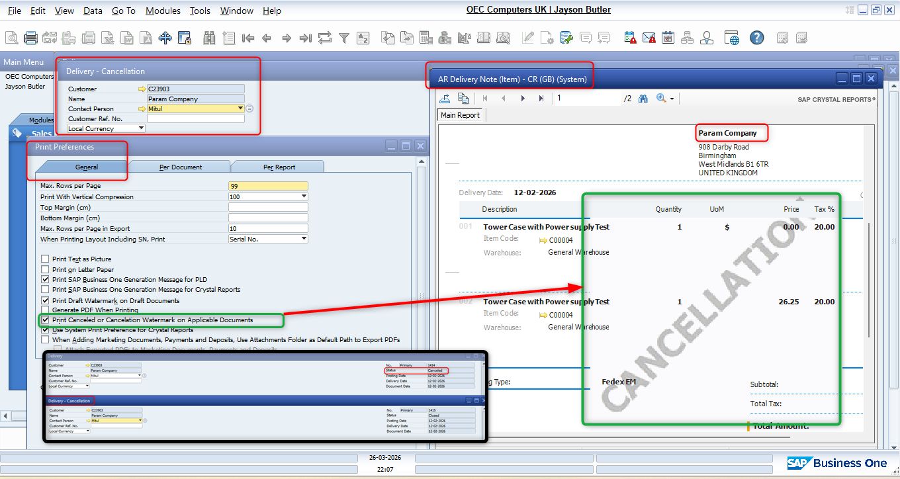Viewport: 900px width, 479px height.
Task: Click the Customer link arrow beside C23903
Action: (142, 89)
